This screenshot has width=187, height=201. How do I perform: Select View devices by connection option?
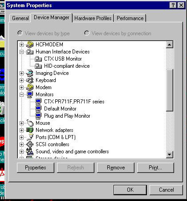click(118, 33)
